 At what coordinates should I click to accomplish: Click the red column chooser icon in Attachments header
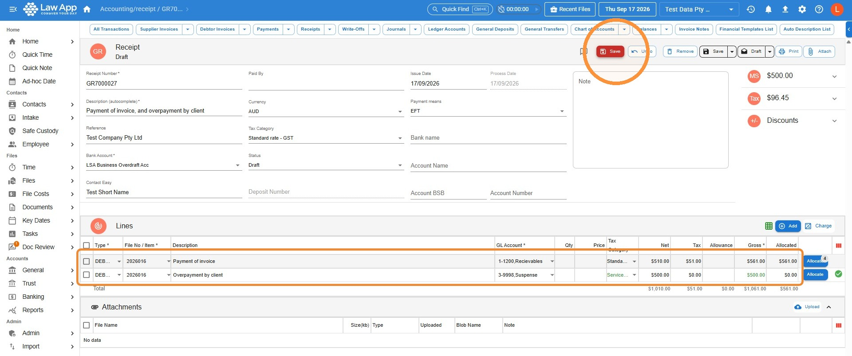click(x=838, y=325)
